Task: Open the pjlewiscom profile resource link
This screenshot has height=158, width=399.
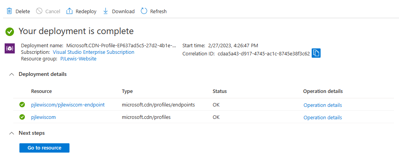Action: (43, 117)
